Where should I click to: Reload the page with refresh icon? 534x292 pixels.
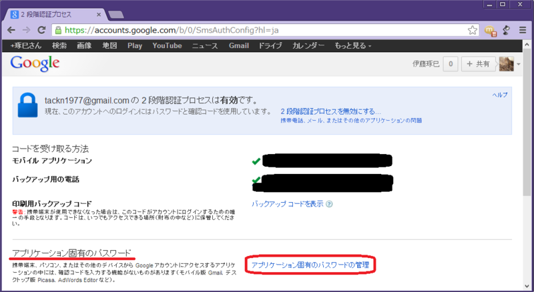click(41, 30)
